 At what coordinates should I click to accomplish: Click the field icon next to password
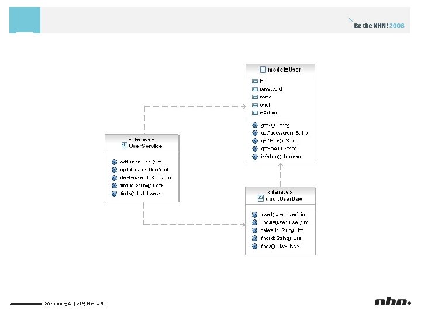(x=255, y=89)
